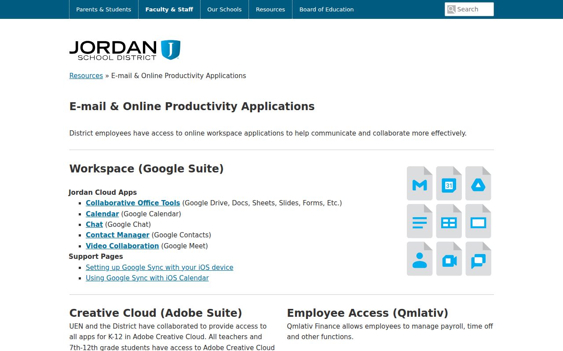Click the Google Contacts person icon
This screenshot has width=563, height=351.
point(420,259)
